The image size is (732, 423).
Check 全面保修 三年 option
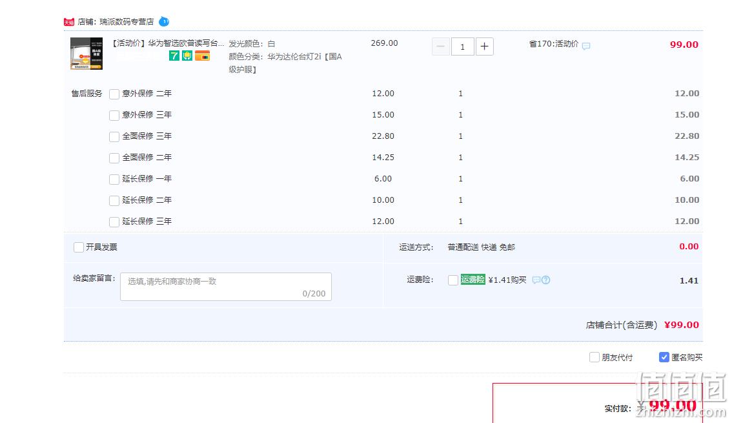pos(114,137)
